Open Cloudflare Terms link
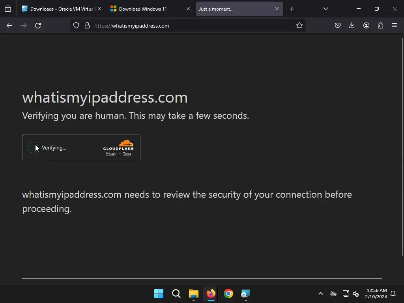Image resolution: width=404 pixels, height=303 pixels. (127, 154)
